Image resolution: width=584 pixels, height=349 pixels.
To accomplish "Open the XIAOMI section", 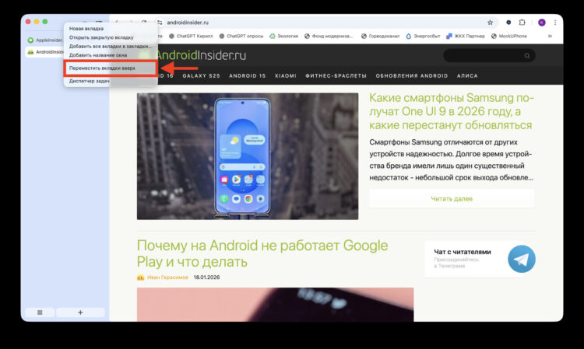I will tap(285, 76).
